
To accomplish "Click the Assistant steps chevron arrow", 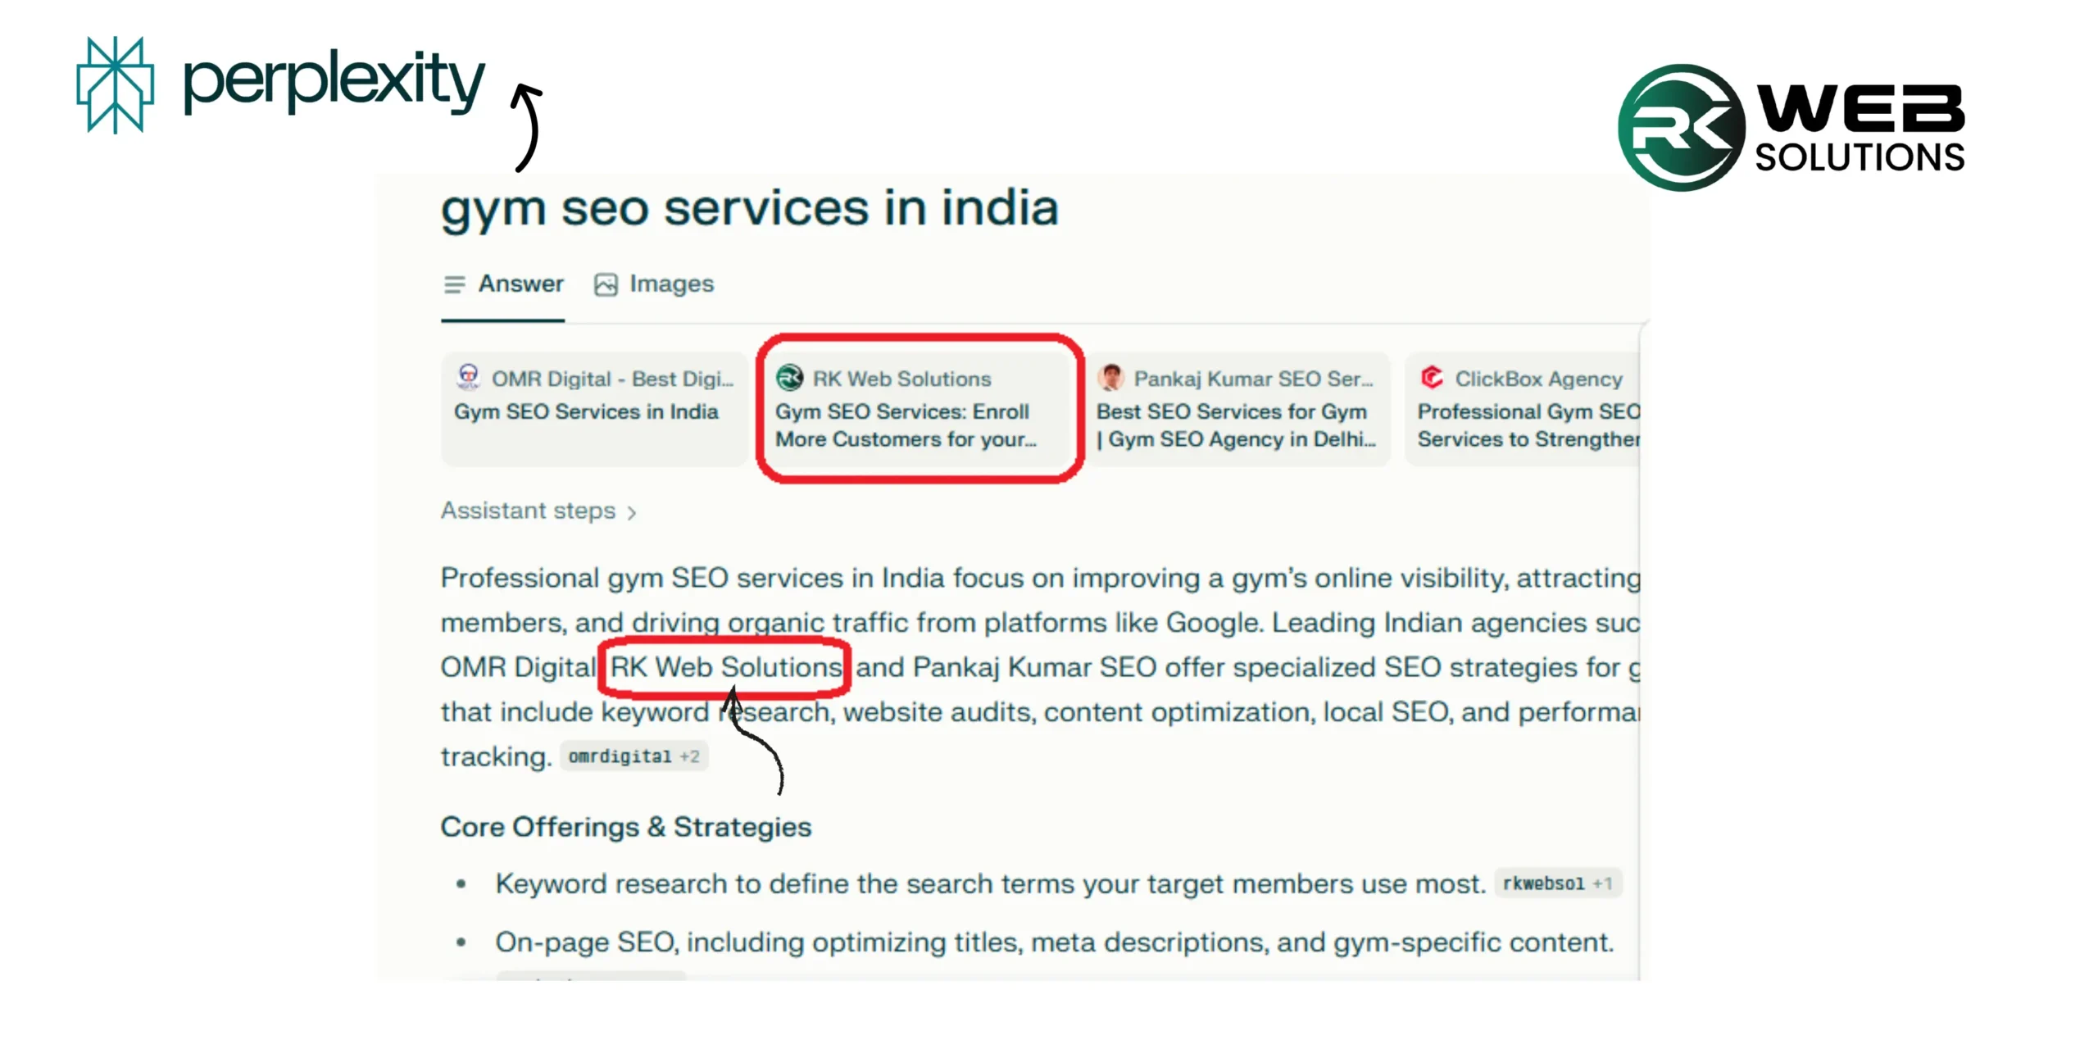I will pos(632,513).
